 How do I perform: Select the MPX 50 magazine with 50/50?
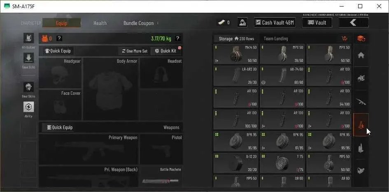[329, 54]
